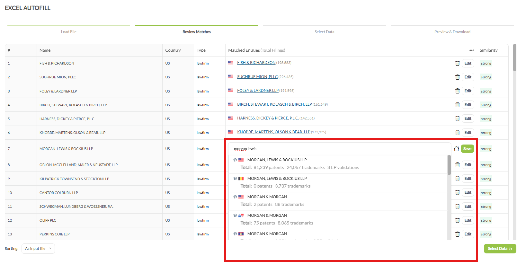Viewport: 526px width, 264px height.
Task: Click the main table vertical scrollbar
Action: 514,58
